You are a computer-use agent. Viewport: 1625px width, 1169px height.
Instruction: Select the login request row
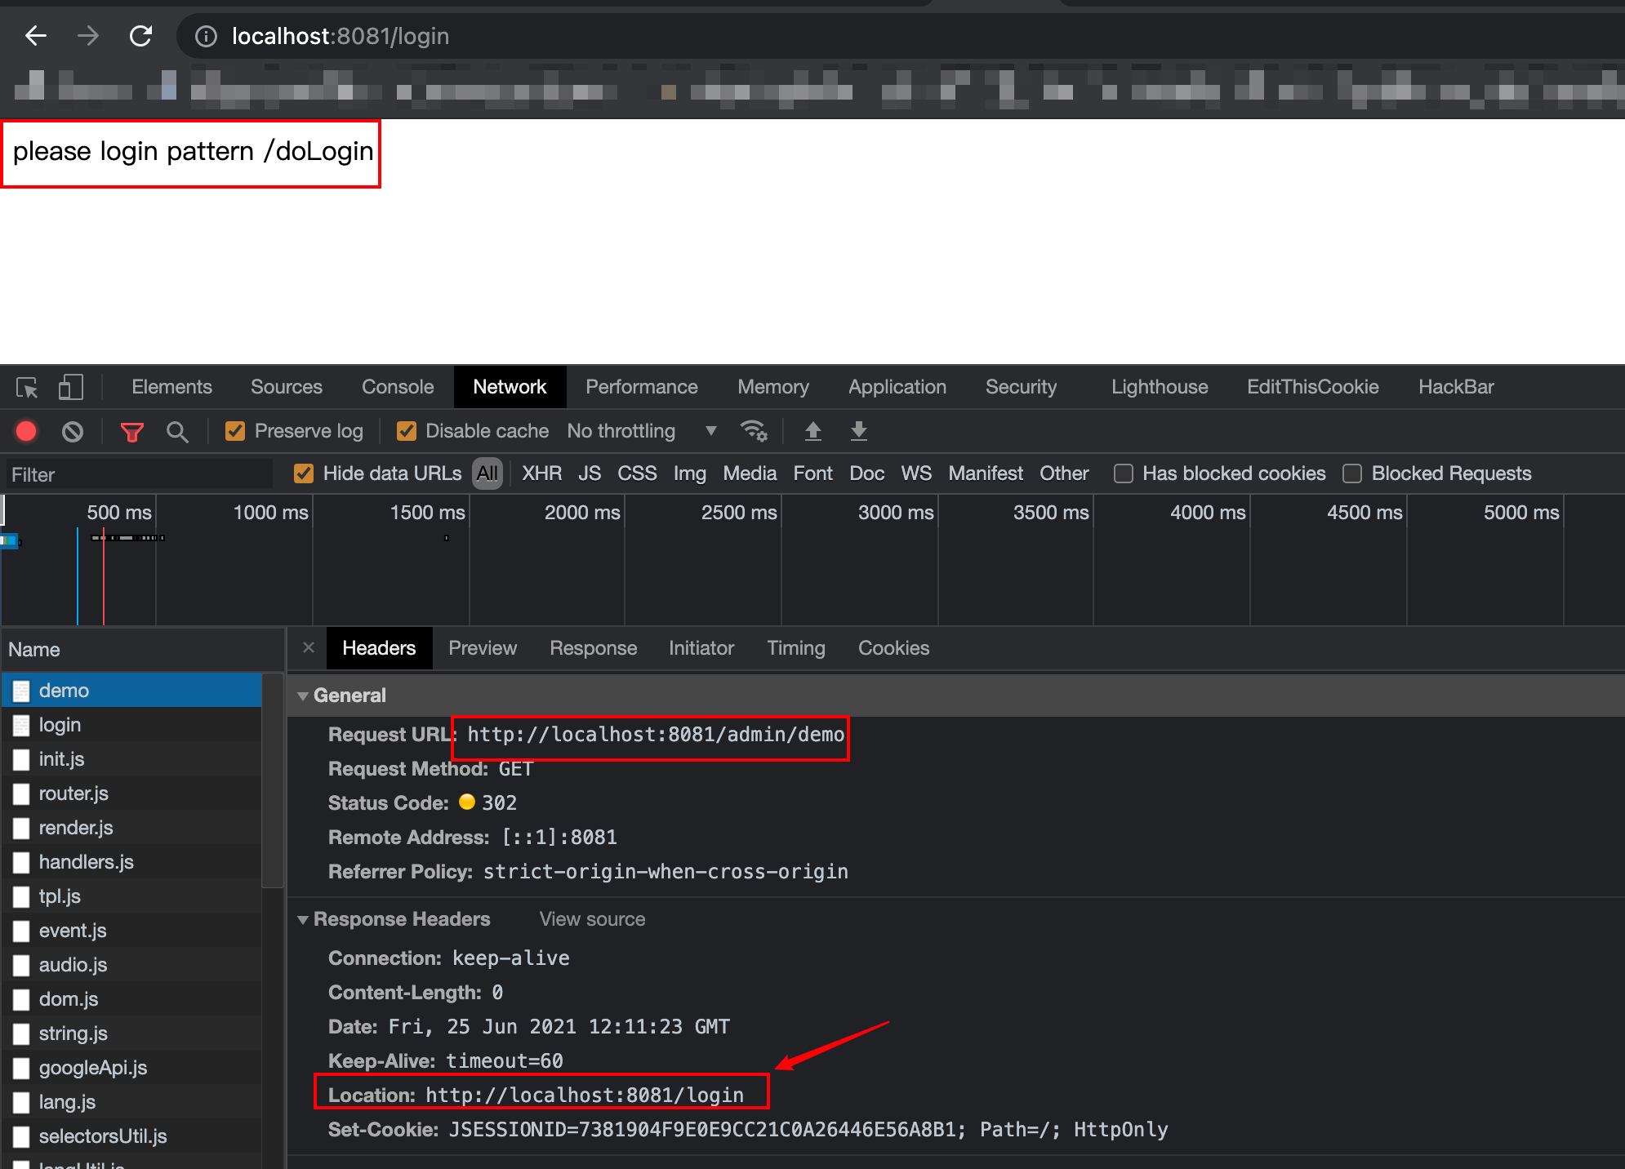pos(60,725)
